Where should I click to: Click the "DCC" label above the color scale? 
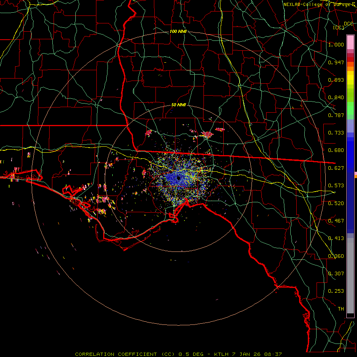click(x=348, y=24)
